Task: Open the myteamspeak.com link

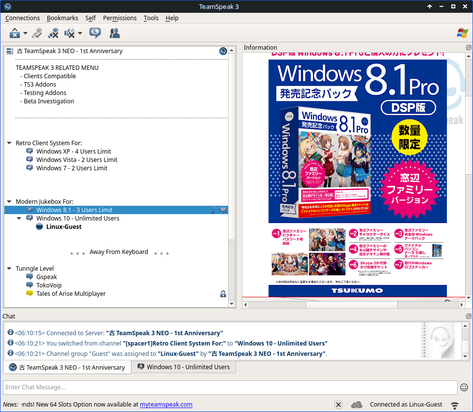Action: [166, 405]
